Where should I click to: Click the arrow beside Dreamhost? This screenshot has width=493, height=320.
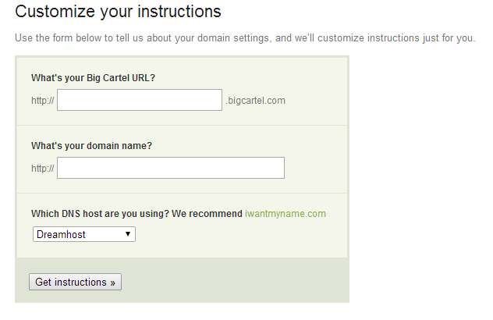(128, 234)
